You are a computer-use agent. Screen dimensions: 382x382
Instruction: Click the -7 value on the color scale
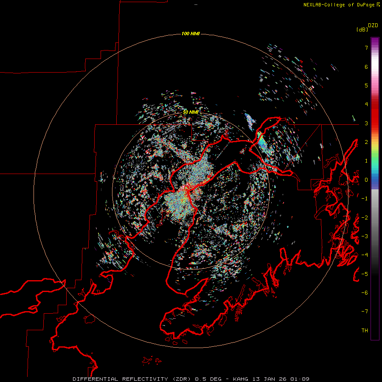coord(365,312)
